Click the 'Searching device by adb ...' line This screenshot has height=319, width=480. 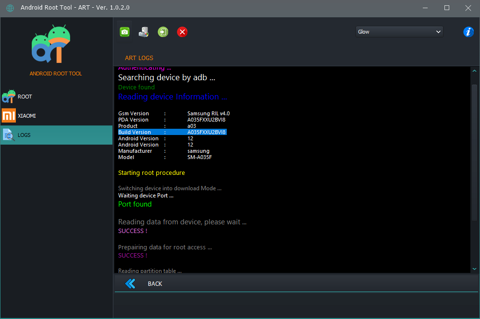167,78
